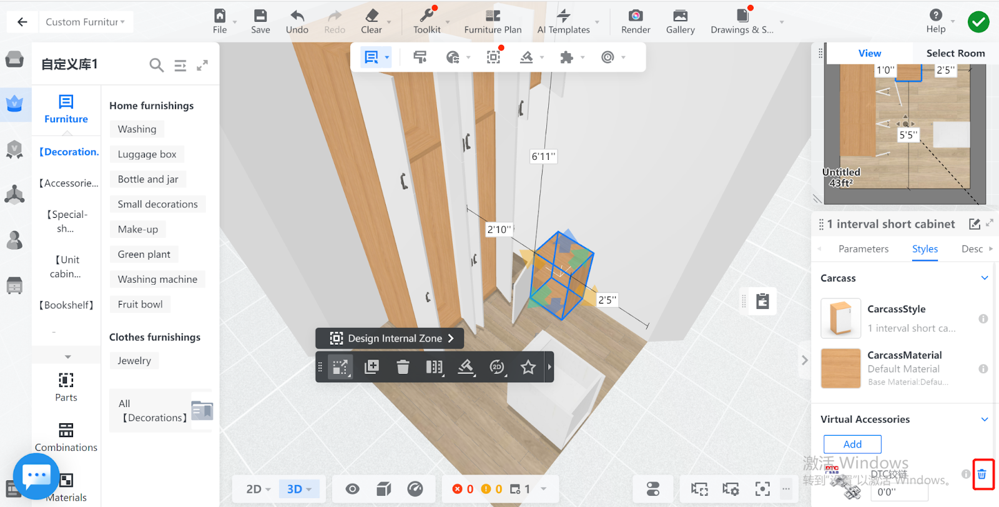Click Design Internal Zone button

(390, 338)
